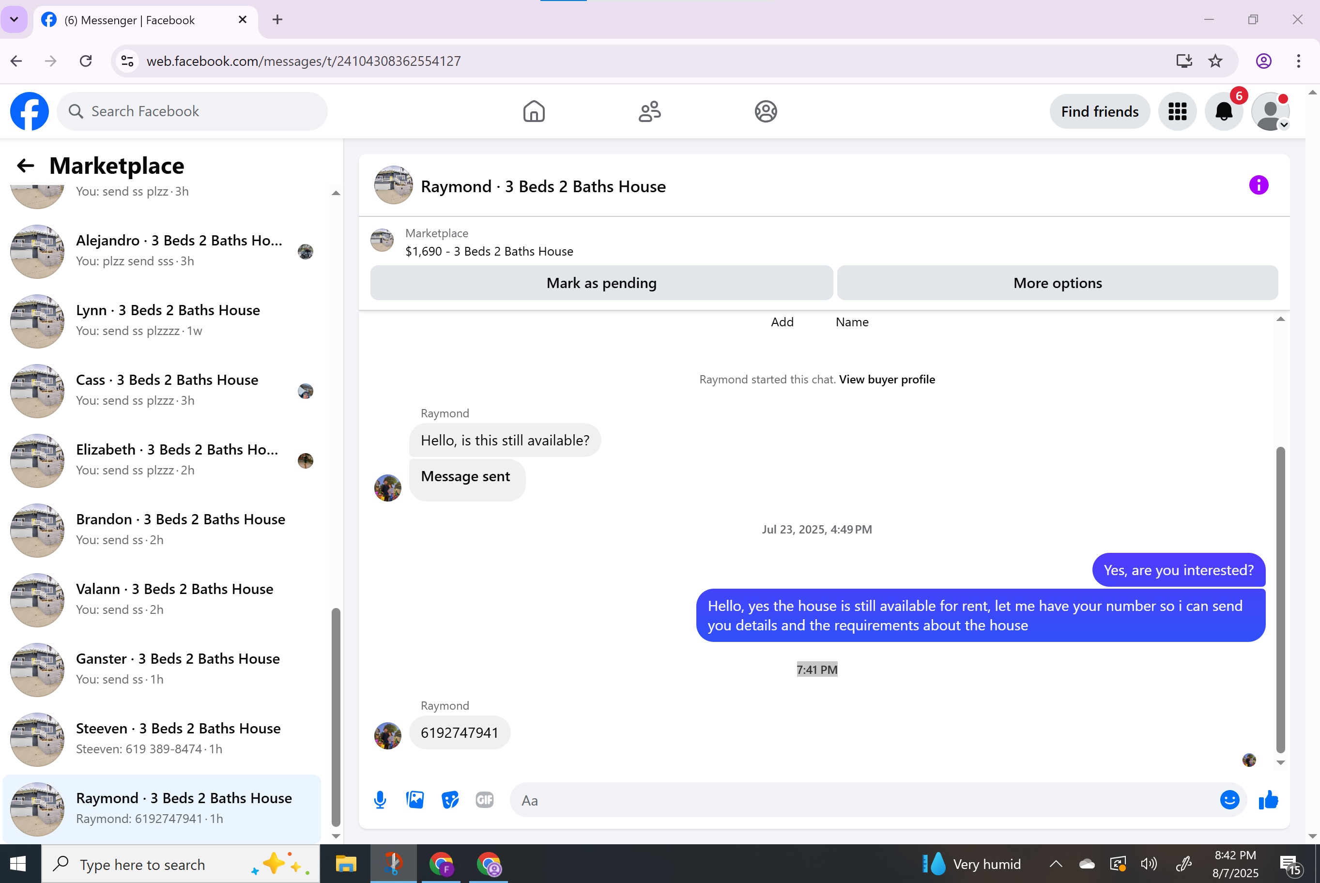Image resolution: width=1320 pixels, height=883 pixels.
Task: Open the emoji picker
Action: (x=1229, y=800)
